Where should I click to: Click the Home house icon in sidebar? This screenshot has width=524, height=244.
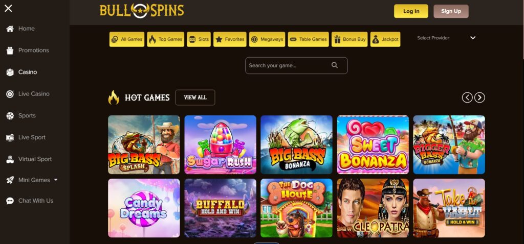tap(10, 29)
